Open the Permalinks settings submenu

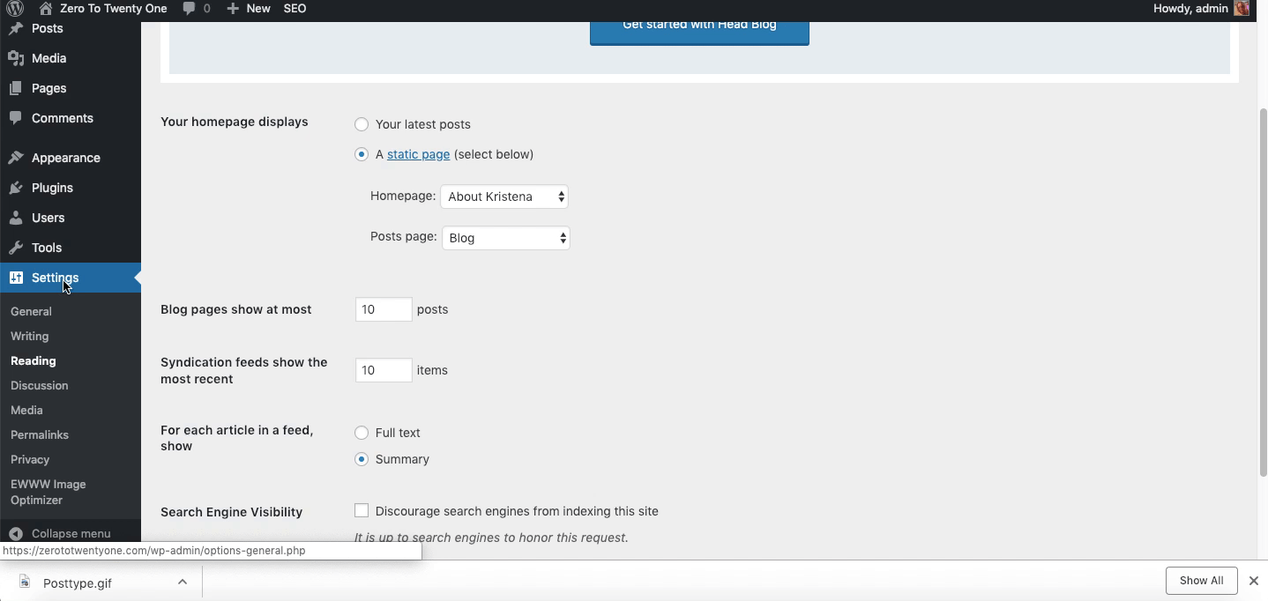point(40,434)
